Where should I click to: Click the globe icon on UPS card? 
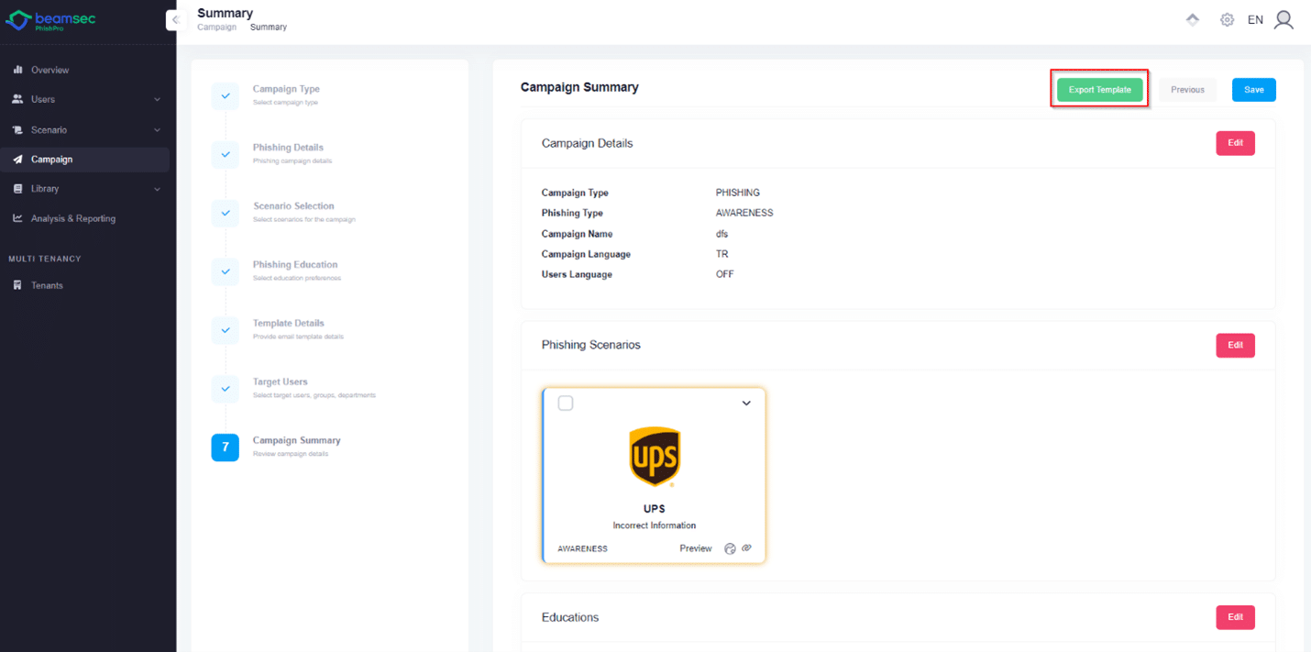pos(730,548)
